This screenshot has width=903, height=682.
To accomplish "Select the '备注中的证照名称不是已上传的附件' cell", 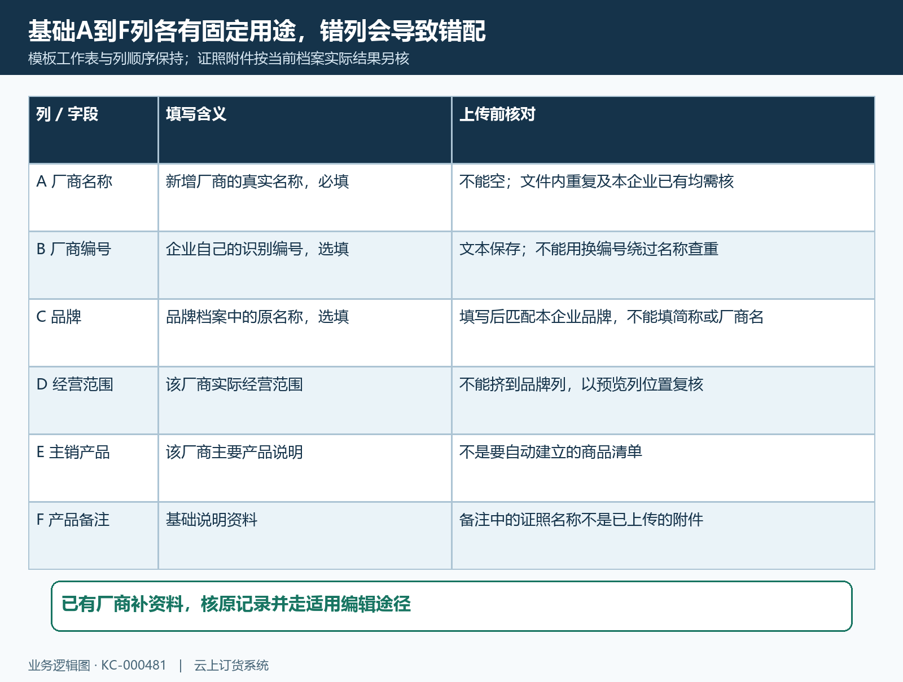I will 664,536.
